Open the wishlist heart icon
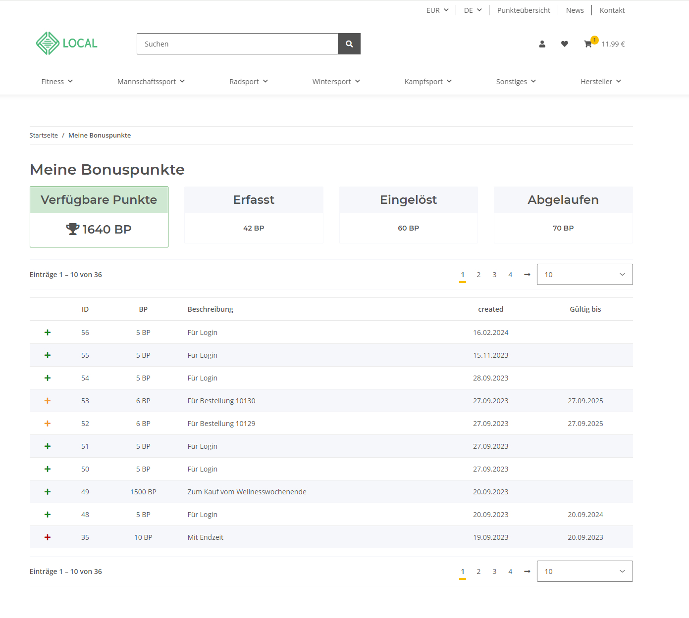The height and width of the screenshot is (618, 689). tap(564, 44)
